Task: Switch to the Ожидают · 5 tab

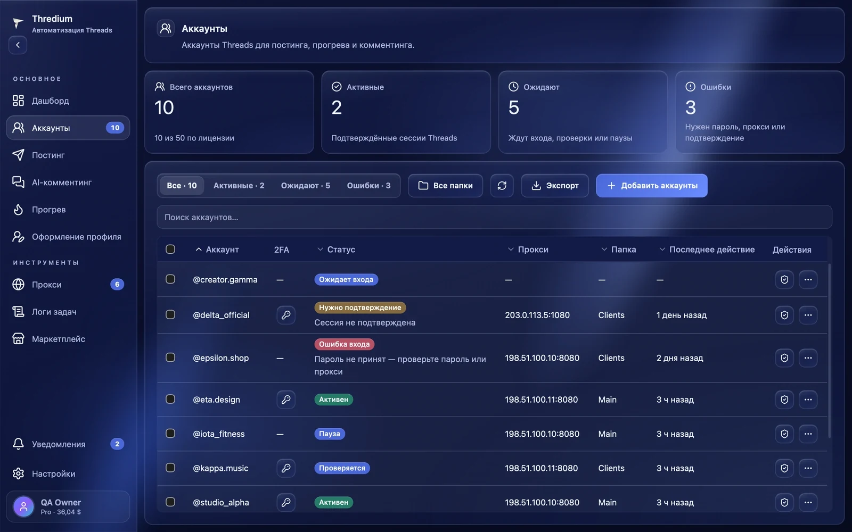Action: (x=305, y=186)
